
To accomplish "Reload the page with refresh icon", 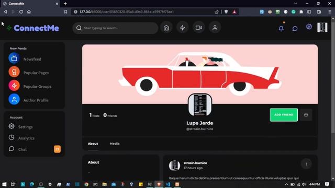I will [21, 11].
